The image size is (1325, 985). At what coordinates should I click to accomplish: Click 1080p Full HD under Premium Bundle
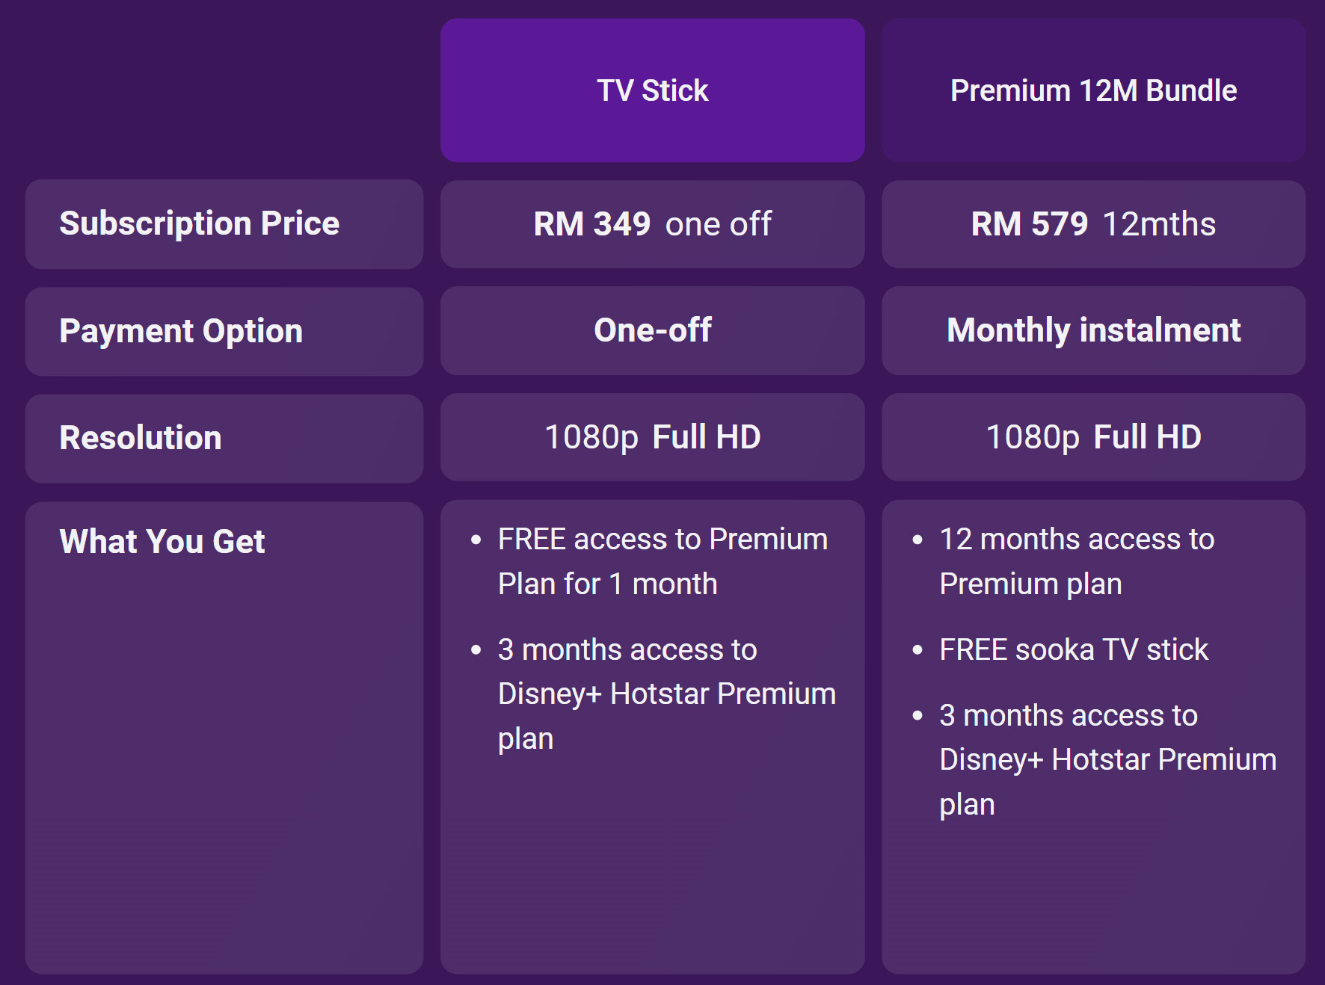coord(1093,437)
